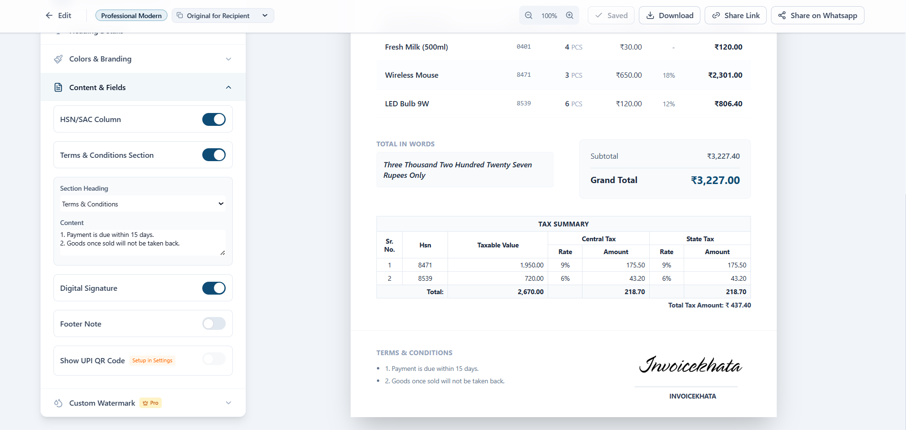This screenshot has height=430, width=906.
Task: Open the Section Heading dropdown
Action: click(x=142, y=204)
